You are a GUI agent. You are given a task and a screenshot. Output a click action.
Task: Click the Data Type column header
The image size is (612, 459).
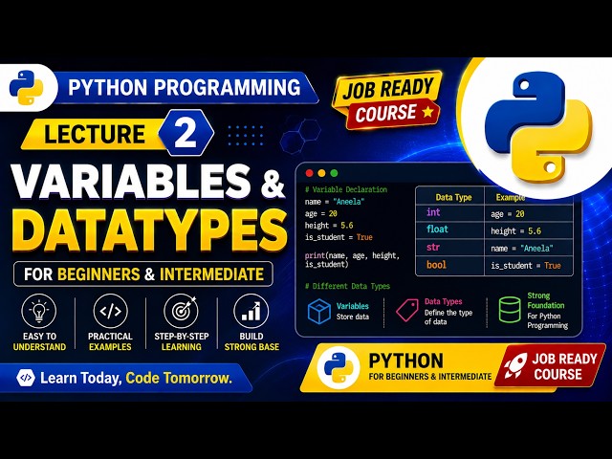453,198
